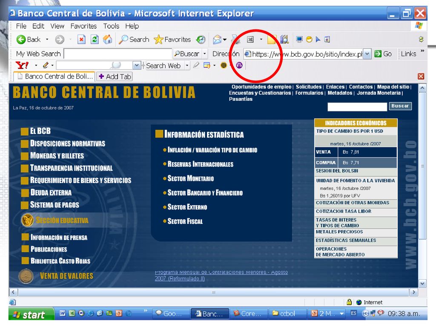Open the Tools menu
Viewport: 436px width, 326px height.
coord(111,26)
